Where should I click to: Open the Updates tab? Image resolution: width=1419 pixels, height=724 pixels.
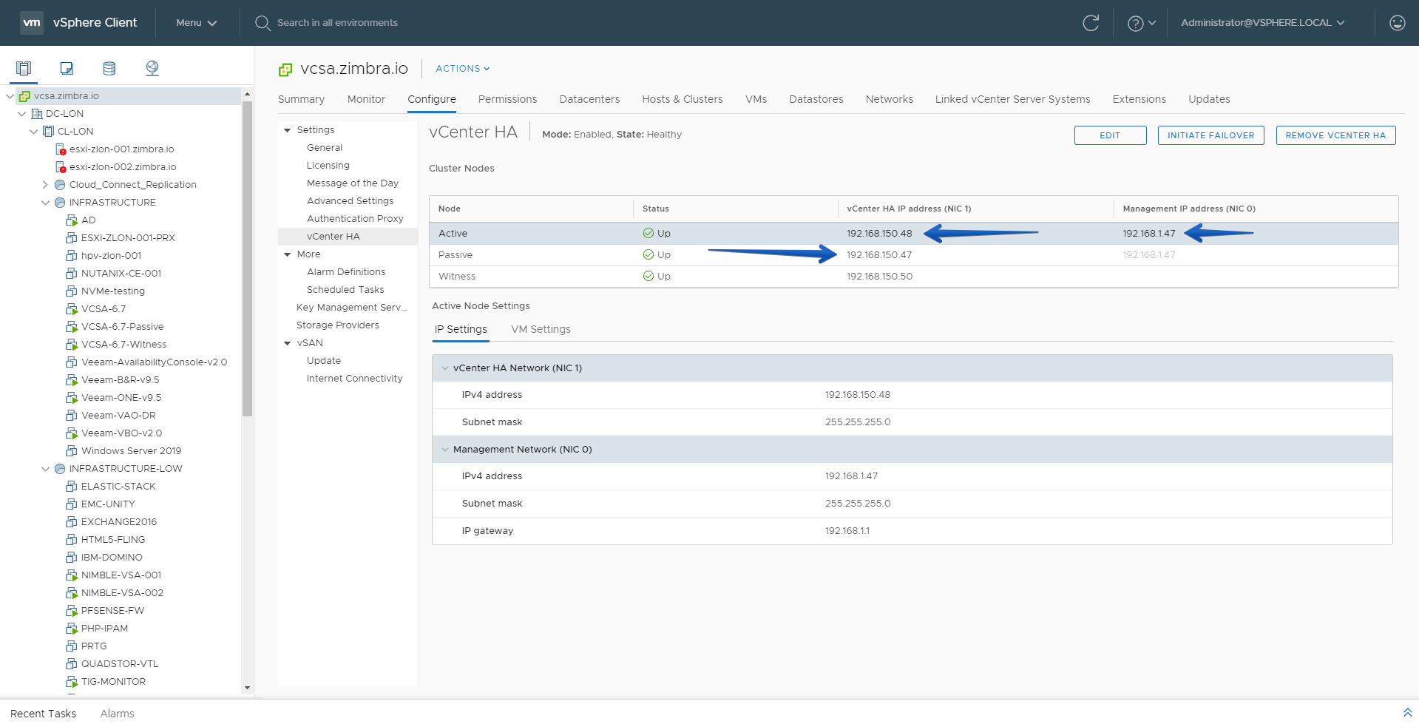tap(1209, 99)
